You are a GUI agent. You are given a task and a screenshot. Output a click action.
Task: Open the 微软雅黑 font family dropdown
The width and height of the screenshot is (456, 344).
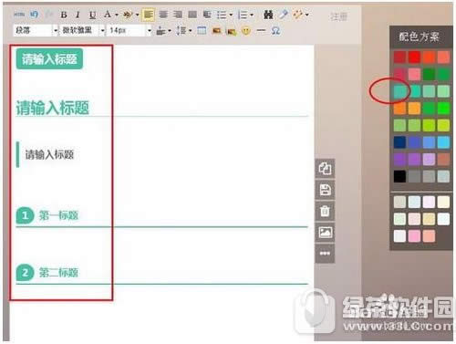(x=82, y=30)
